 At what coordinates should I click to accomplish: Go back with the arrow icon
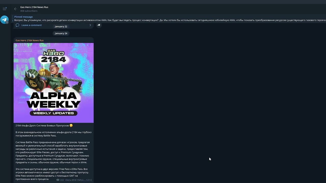[16, 9]
